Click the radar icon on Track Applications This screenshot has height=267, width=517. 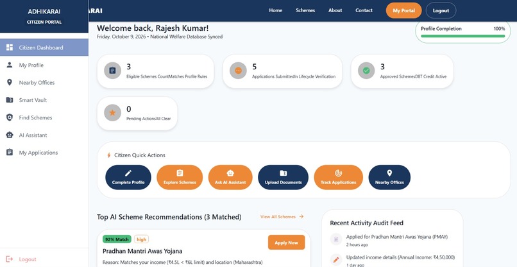click(338, 173)
